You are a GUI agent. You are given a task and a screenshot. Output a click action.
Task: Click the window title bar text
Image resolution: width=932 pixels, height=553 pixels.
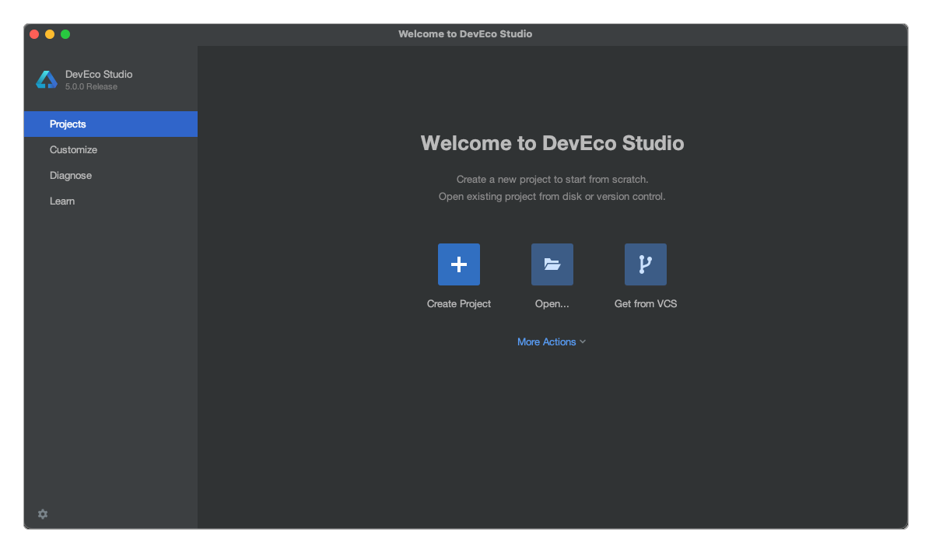pyautogui.click(x=464, y=34)
